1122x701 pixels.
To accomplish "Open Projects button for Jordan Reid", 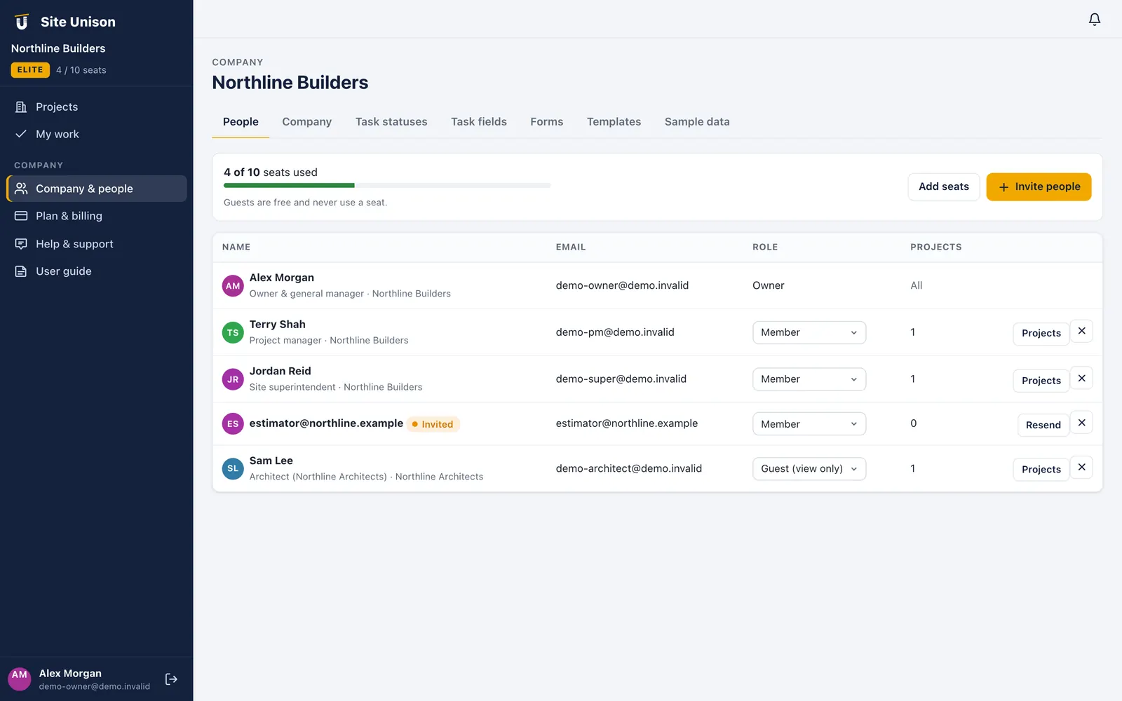I will click(x=1041, y=381).
